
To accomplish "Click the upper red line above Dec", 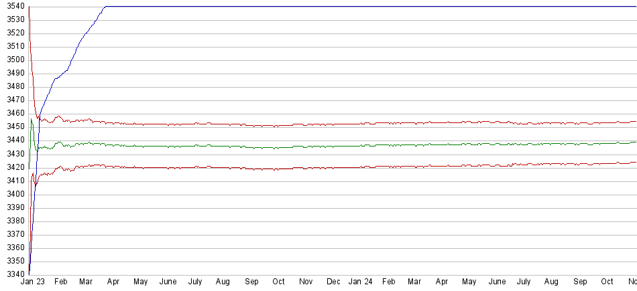I will pos(333,124).
